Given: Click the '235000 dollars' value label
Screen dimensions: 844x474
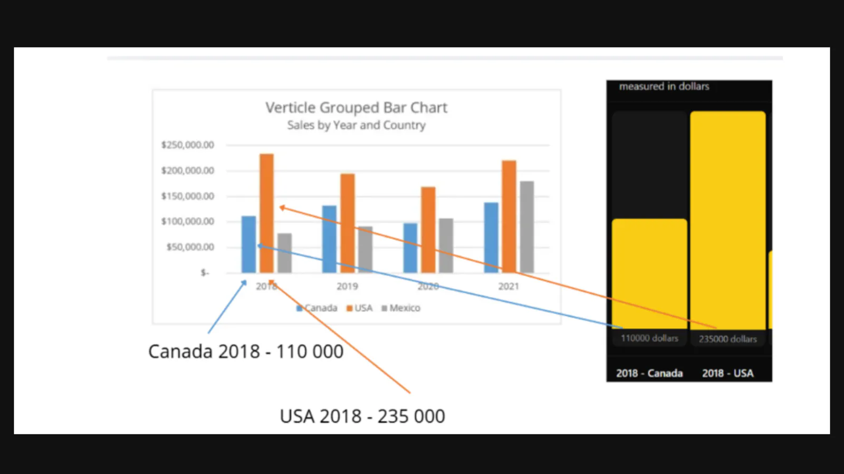Looking at the screenshot, I should [728, 339].
